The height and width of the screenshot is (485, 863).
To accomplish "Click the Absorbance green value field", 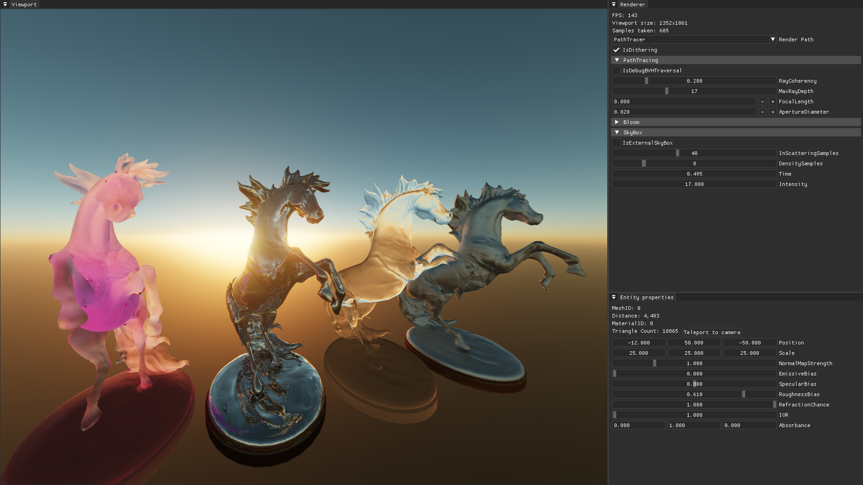I will click(694, 425).
